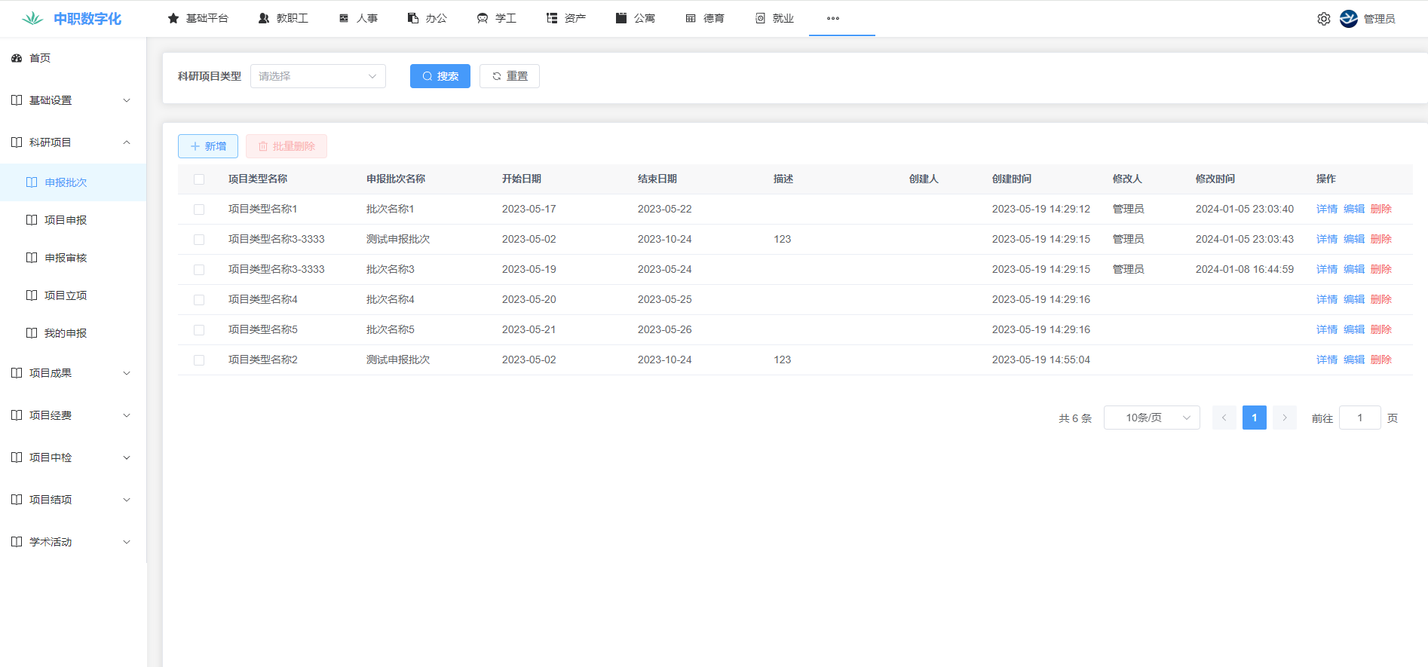The width and height of the screenshot is (1428, 667).
Task: Click 删除 link for 批次名称4 row
Action: [1381, 299]
